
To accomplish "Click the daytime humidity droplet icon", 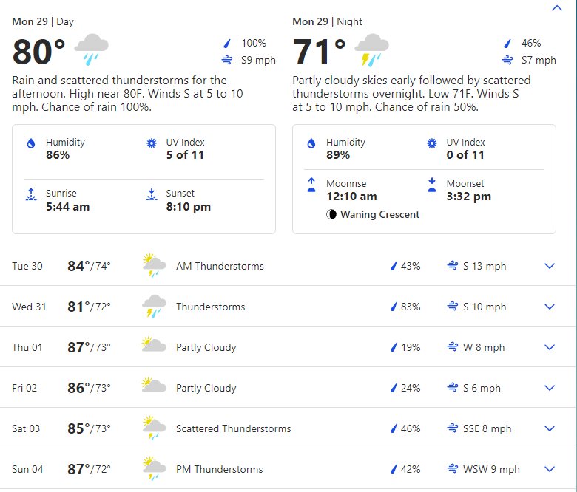I will click(31, 143).
